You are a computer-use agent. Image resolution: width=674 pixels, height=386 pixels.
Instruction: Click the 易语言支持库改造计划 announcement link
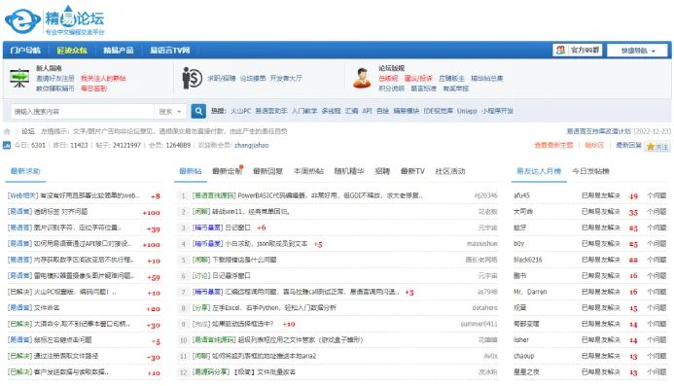[598, 131]
